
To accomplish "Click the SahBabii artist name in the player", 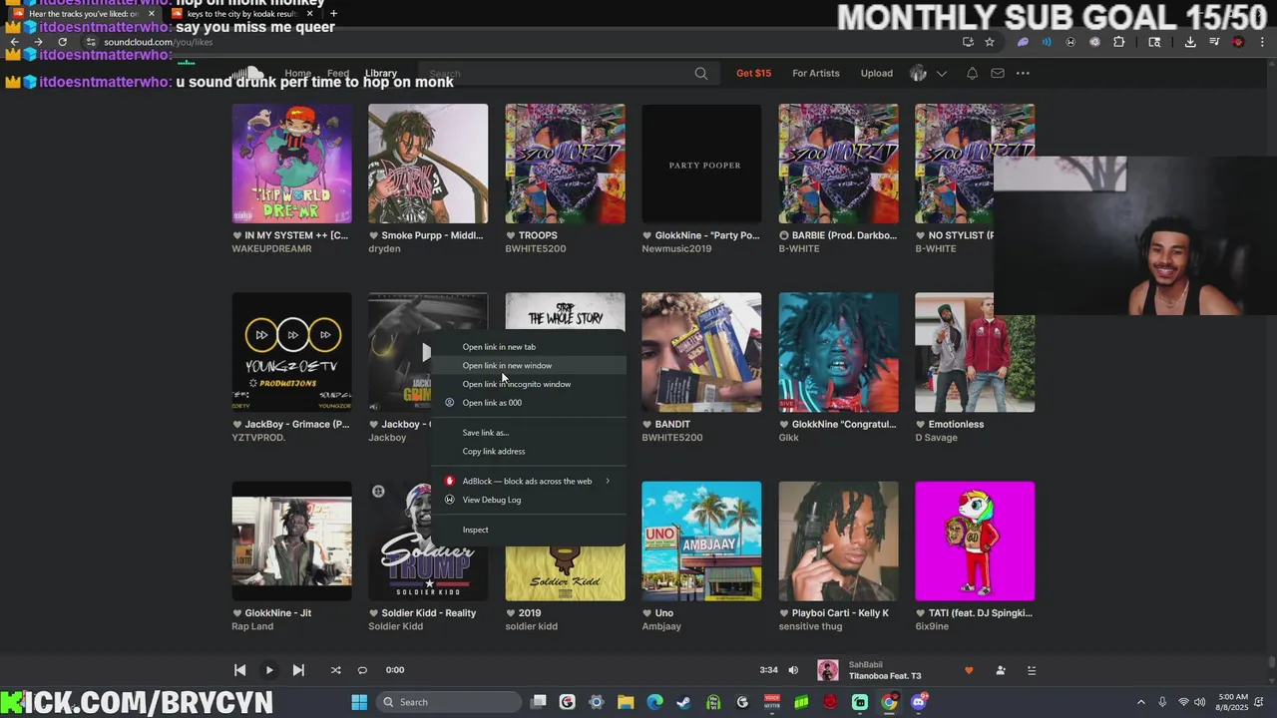I will [x=866, y=664].
